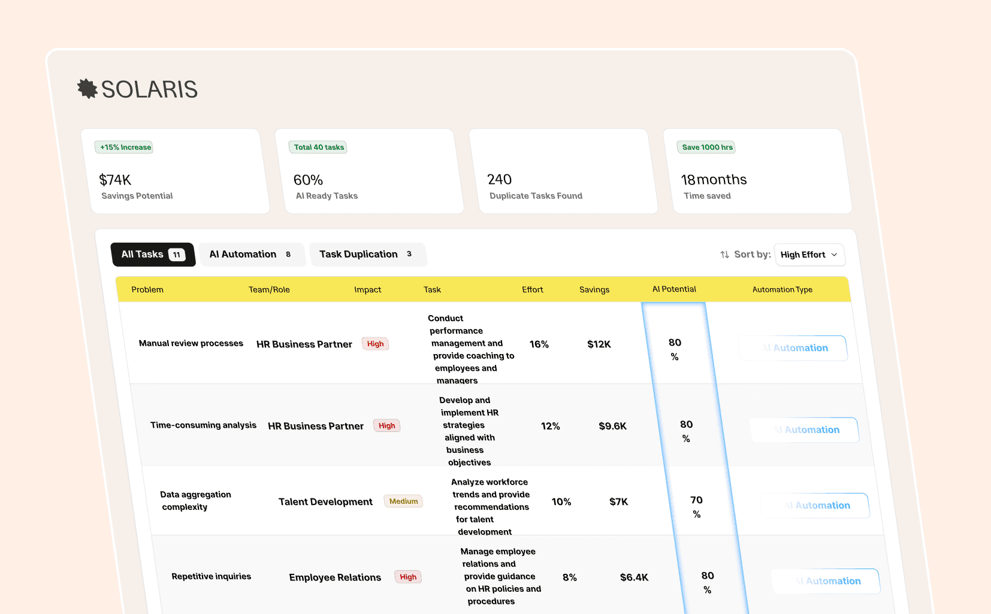Click the Talent Development team cell
The width and height of the screenshot is (991, 614).
pos(325,502)
